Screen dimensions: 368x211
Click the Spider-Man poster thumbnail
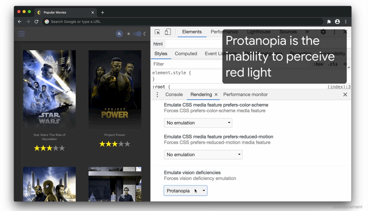(49, 184)
